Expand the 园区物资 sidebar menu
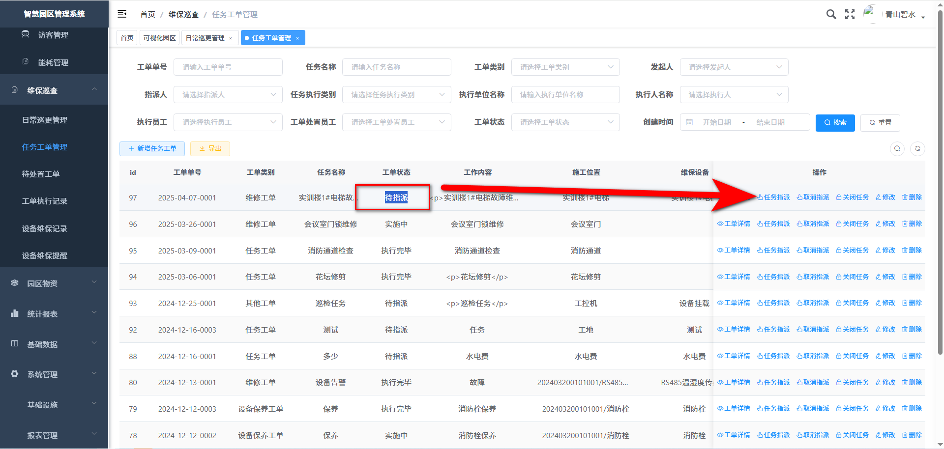 click(x=54, y=283)
